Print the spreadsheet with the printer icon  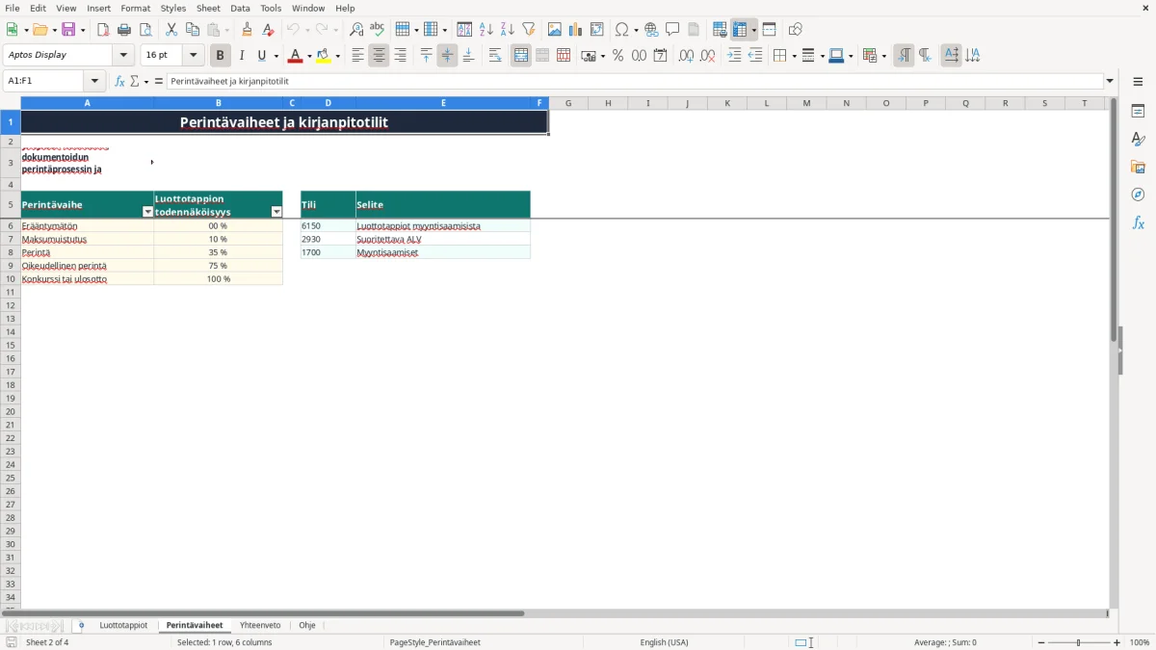pyautogui.click(x=124, y=30)
